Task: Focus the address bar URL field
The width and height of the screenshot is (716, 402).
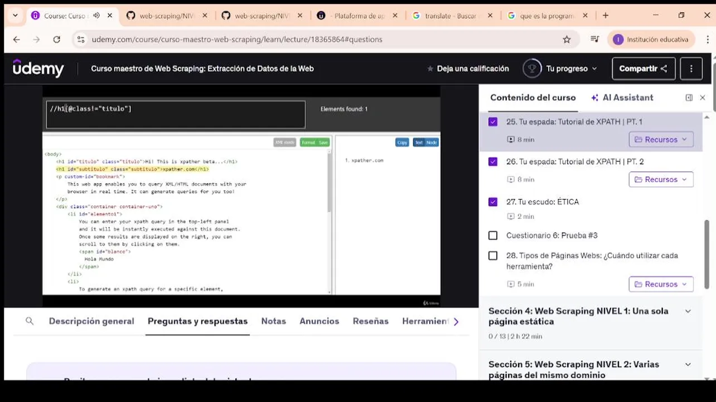Action: pos(323,39)
